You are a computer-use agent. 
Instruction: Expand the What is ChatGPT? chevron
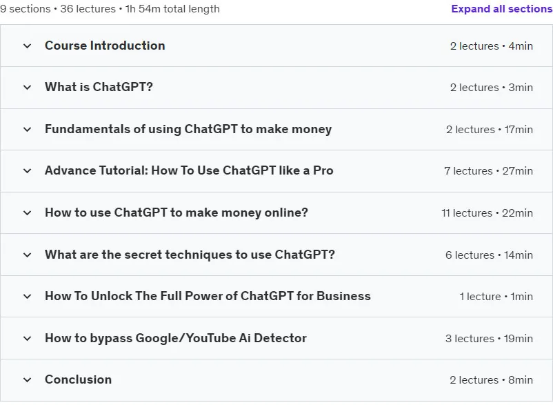pos(27,88)
